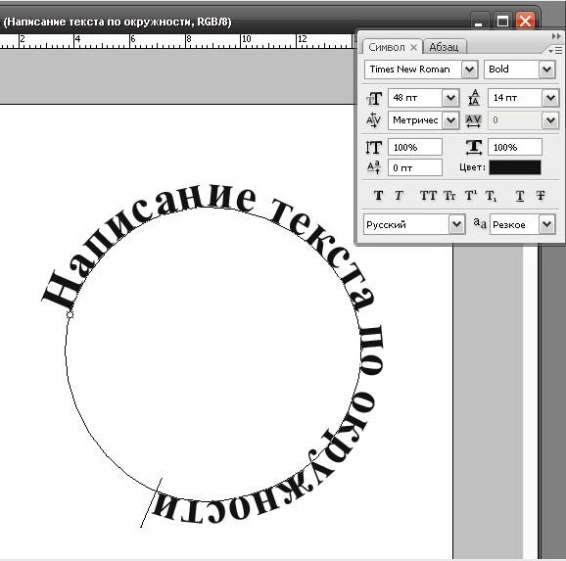Open the Резкое anti-aliasing dropdown
Screen dimensions: 566x561
[x=546, y=224]
